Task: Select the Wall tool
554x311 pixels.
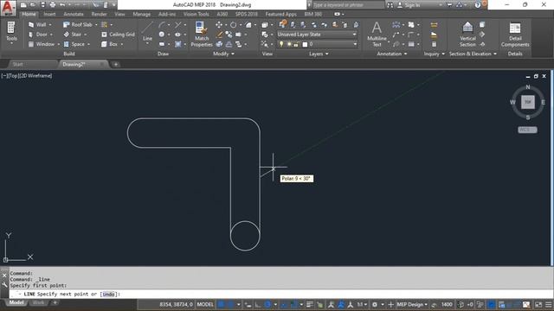Action: tap(37, 25)
